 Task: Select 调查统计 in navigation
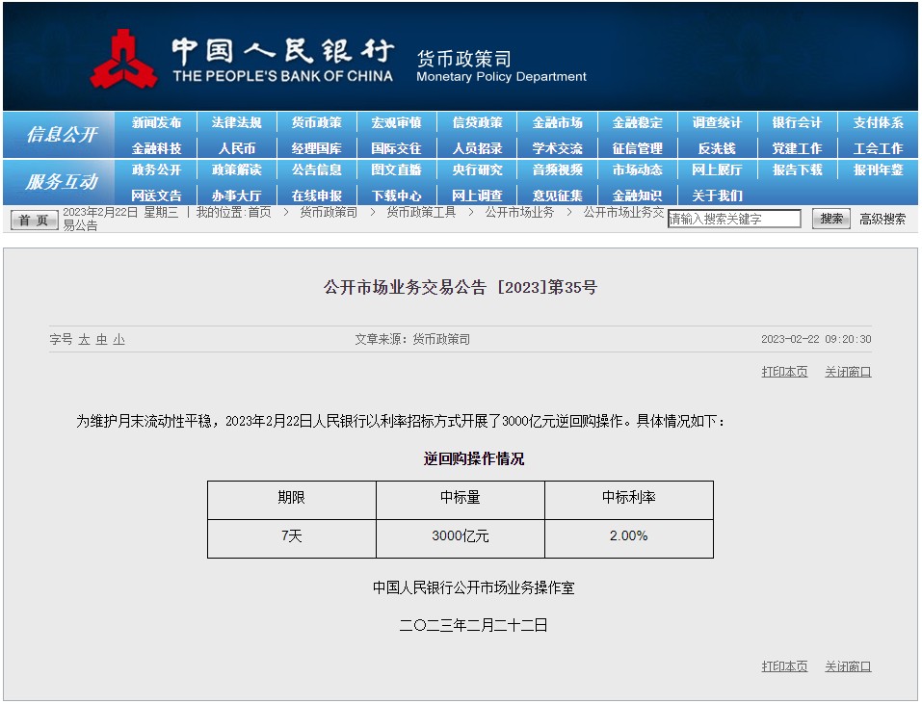point(717,122)
